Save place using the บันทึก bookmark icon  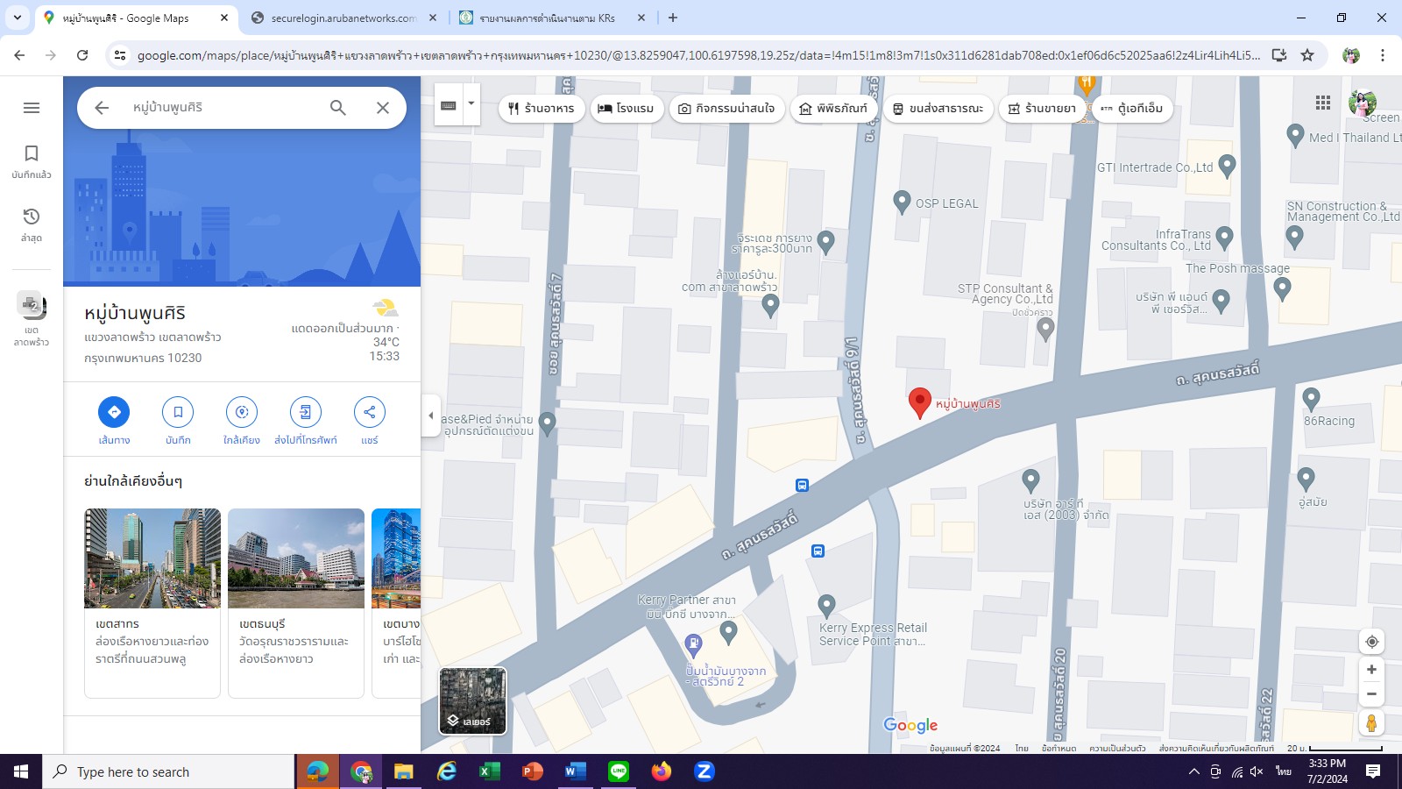coord(178,412)
